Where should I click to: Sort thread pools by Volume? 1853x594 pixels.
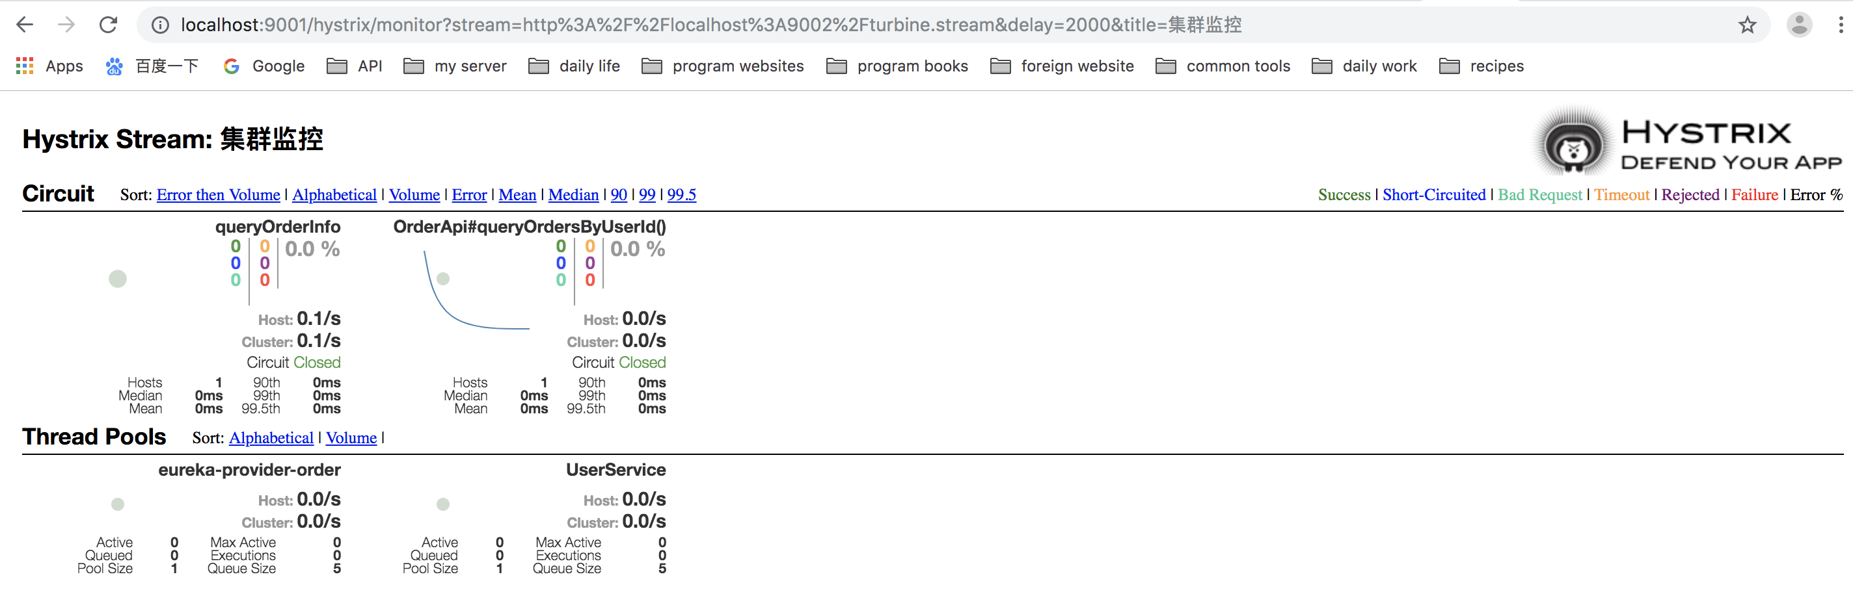pos(351,437)
